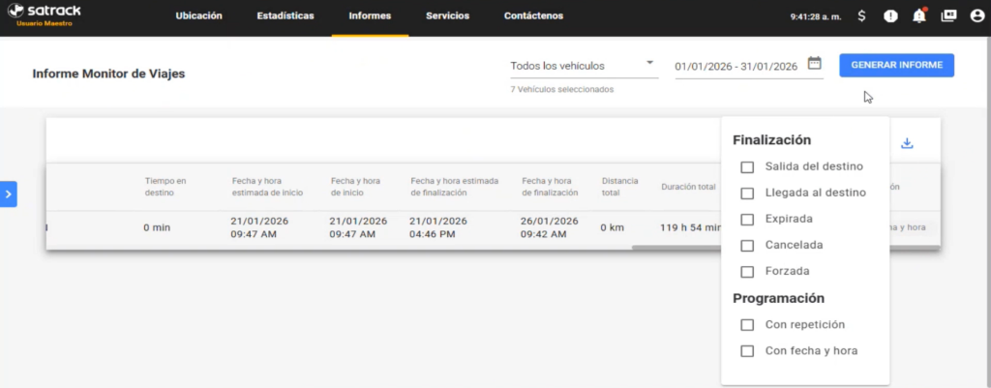The width and height of the screenshot is (991, 388).
Task: Check the Con fecha y hora checkbox
Action: click(747, 350)
